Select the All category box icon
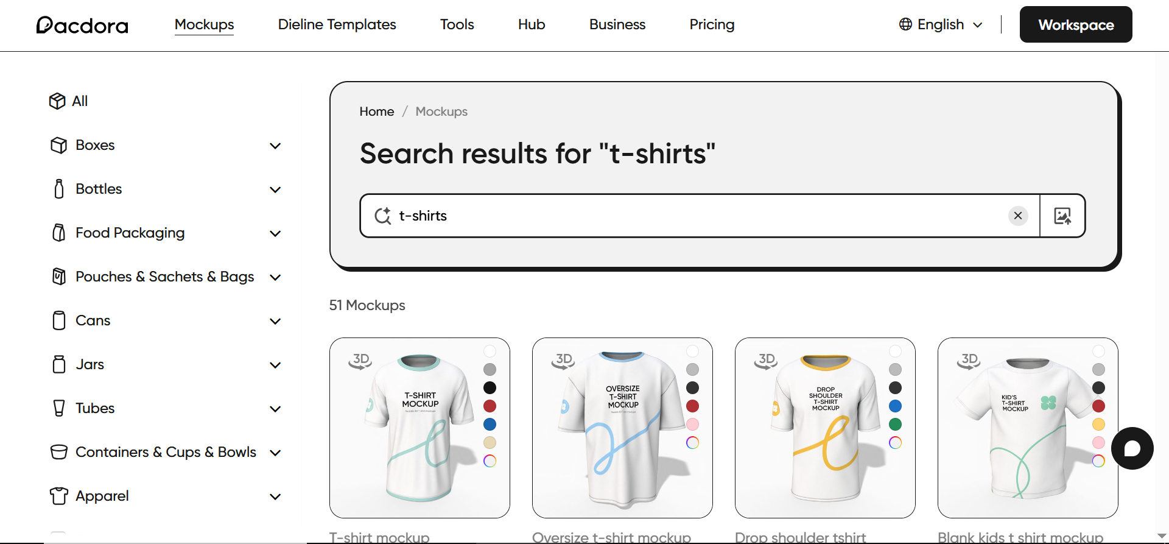Image resolution: width=1169 pixels, height=544 pixels. click(57, 101)
